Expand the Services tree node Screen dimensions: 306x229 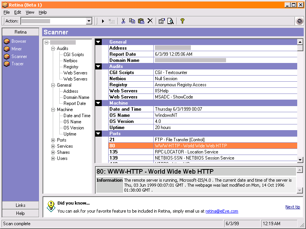pyautogui.click(x=53, y=146)
